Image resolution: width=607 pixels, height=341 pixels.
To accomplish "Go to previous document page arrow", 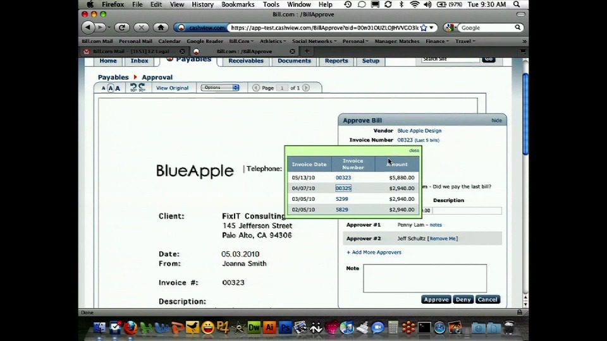I will (256, 88).
